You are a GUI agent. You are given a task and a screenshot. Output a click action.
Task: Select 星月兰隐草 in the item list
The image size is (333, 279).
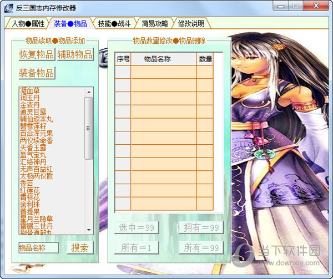tap(36, 219)
